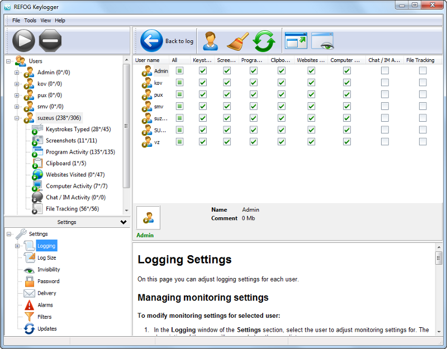
Task: Click the window with eye icon
Action: (322, 41)
